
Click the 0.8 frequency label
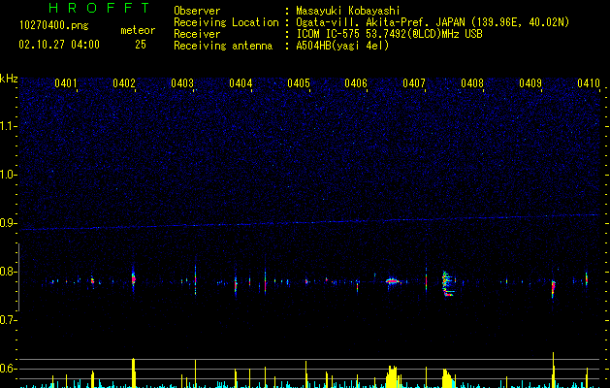[8, 272]
